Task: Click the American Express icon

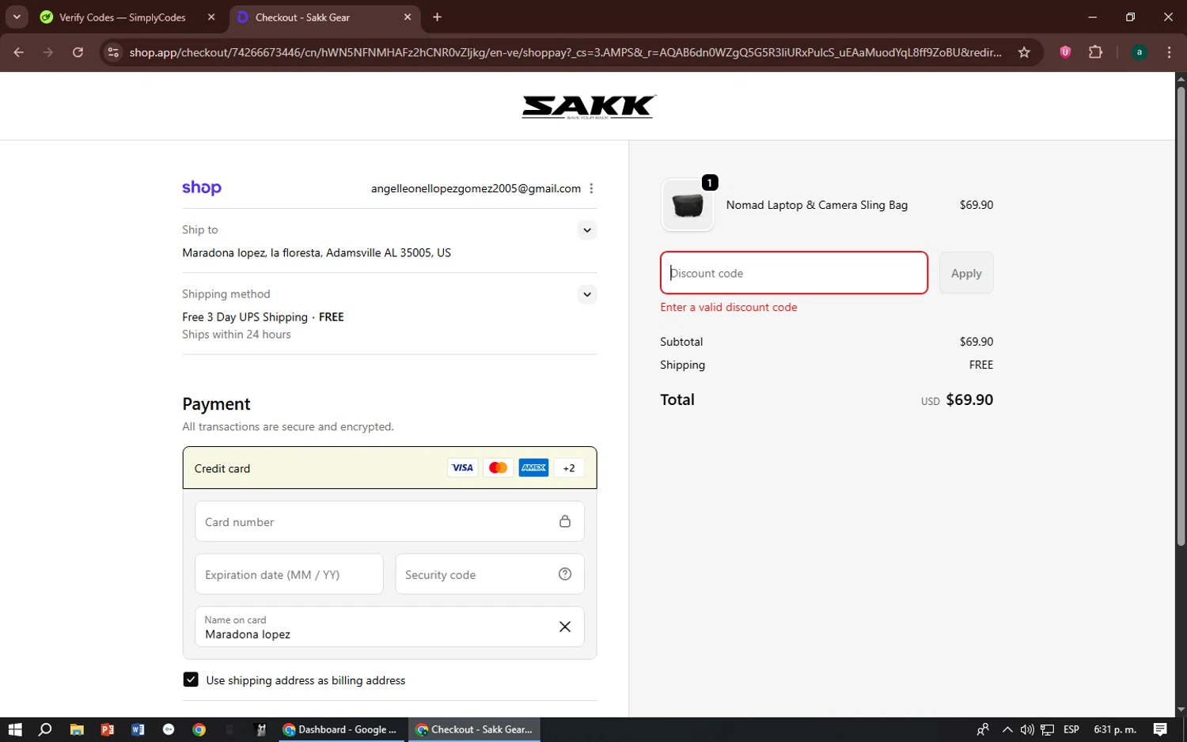Action: click(533, 468)
